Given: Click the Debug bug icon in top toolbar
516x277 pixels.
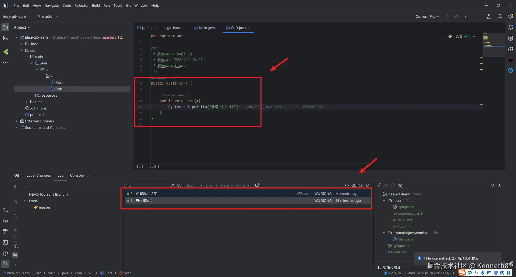Looking at the screenshot, I should (457, 16).
